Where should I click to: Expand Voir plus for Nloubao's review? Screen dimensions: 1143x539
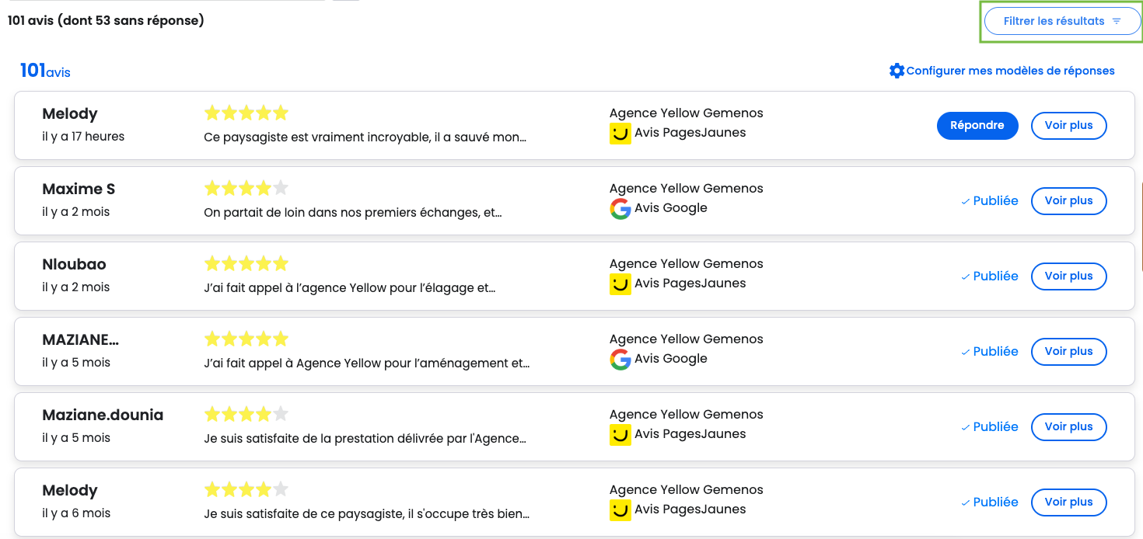point(1068,276)
